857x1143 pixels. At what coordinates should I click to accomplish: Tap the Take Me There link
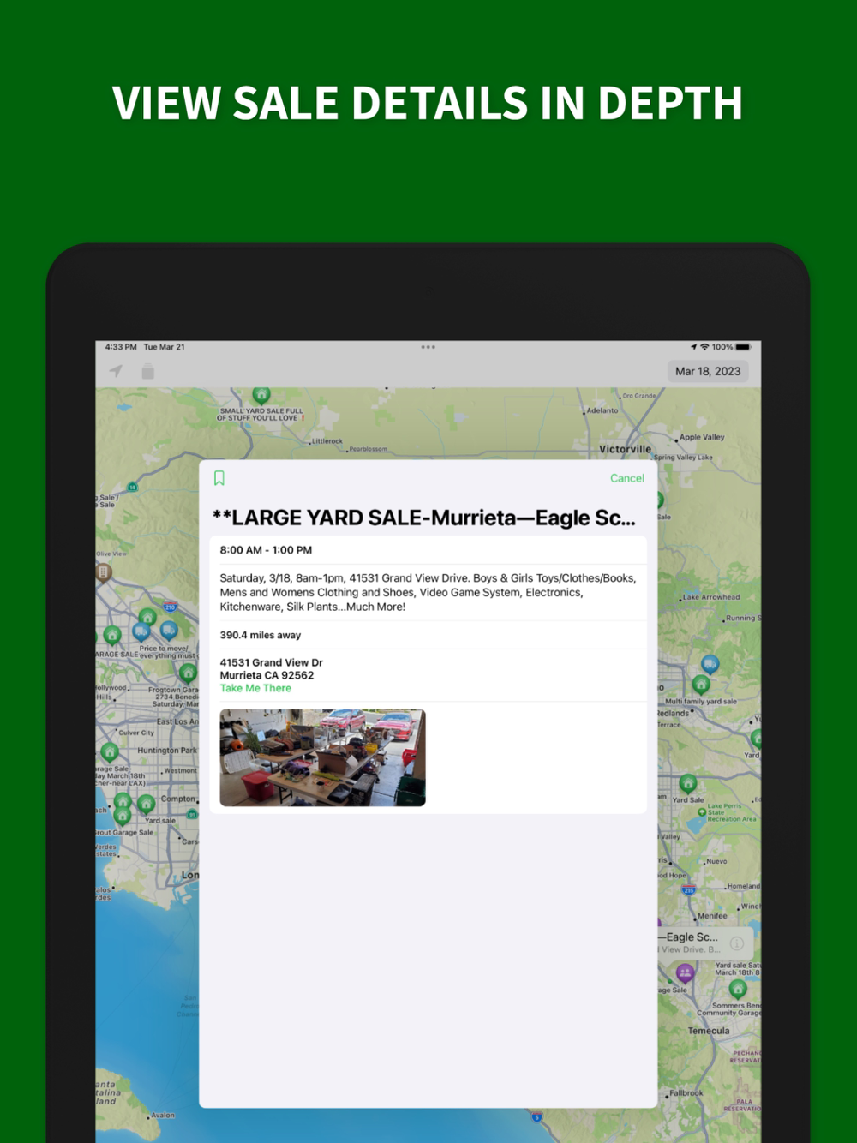coord(255,688)
